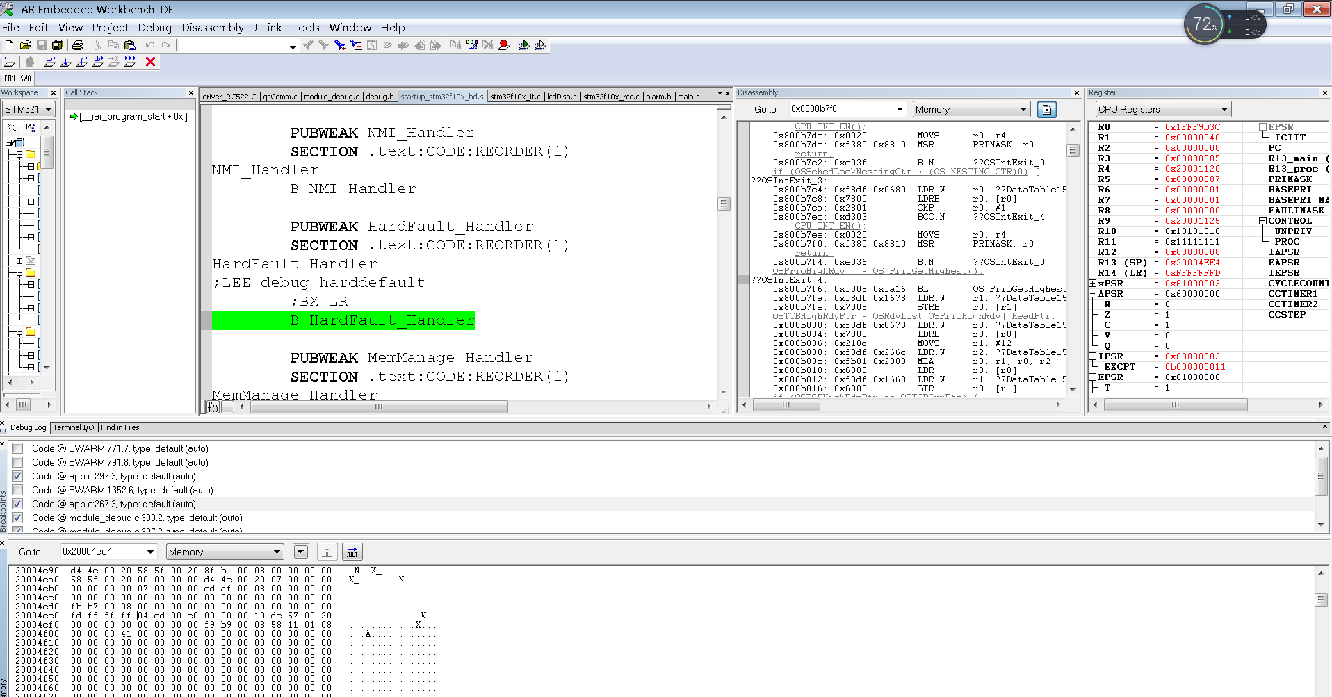This screenshot has width=1332, height=697.
Task: Click the Save All toolbar icon
Action: click(58, 45)
